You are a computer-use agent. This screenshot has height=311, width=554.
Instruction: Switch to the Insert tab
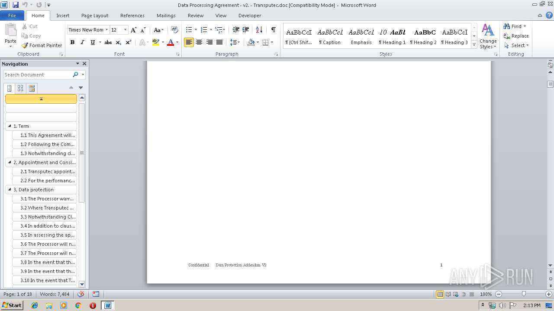coord(63,16)
